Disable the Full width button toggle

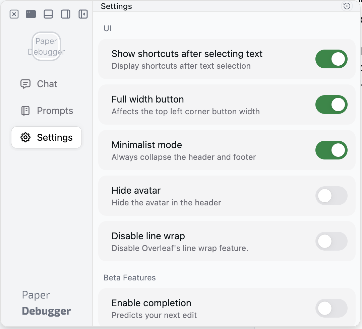(x=331, y=105)
